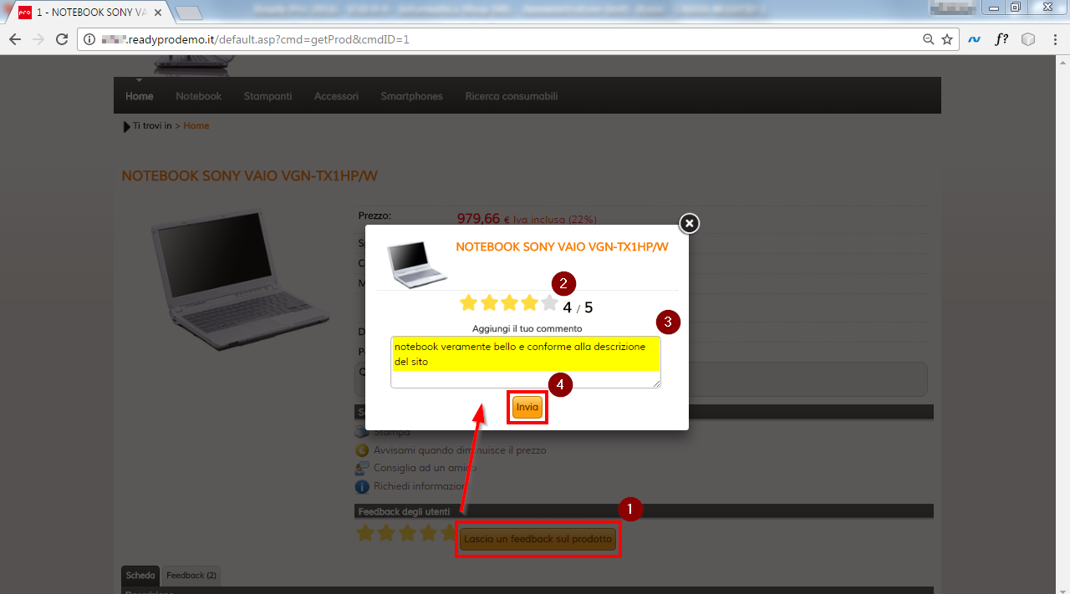
Task: Switch to the Feedback (2) tab
Action: point(191,576)
